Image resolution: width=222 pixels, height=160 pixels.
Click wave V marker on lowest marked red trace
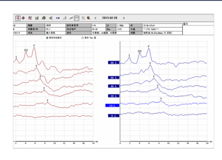pyautogui.click(x=48, y=101)
